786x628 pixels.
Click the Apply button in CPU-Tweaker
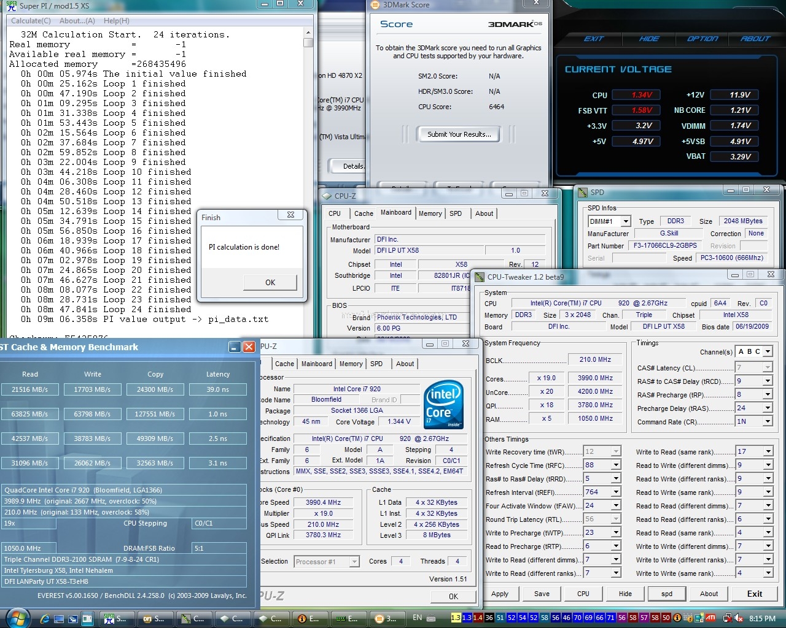500,594
